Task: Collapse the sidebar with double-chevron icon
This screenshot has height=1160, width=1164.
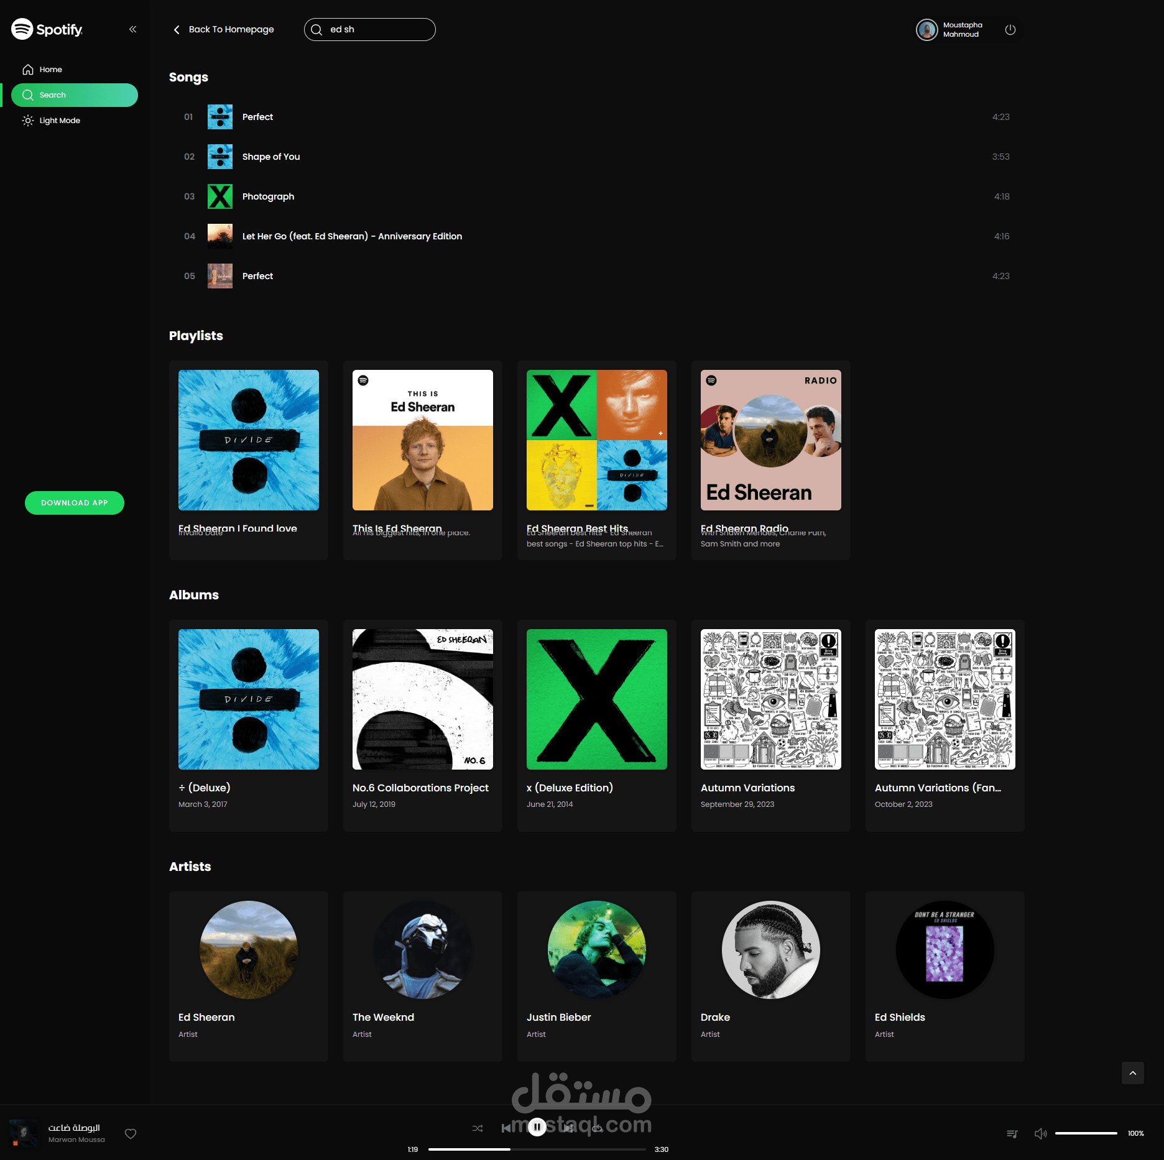Action: [x=132, y=29]
